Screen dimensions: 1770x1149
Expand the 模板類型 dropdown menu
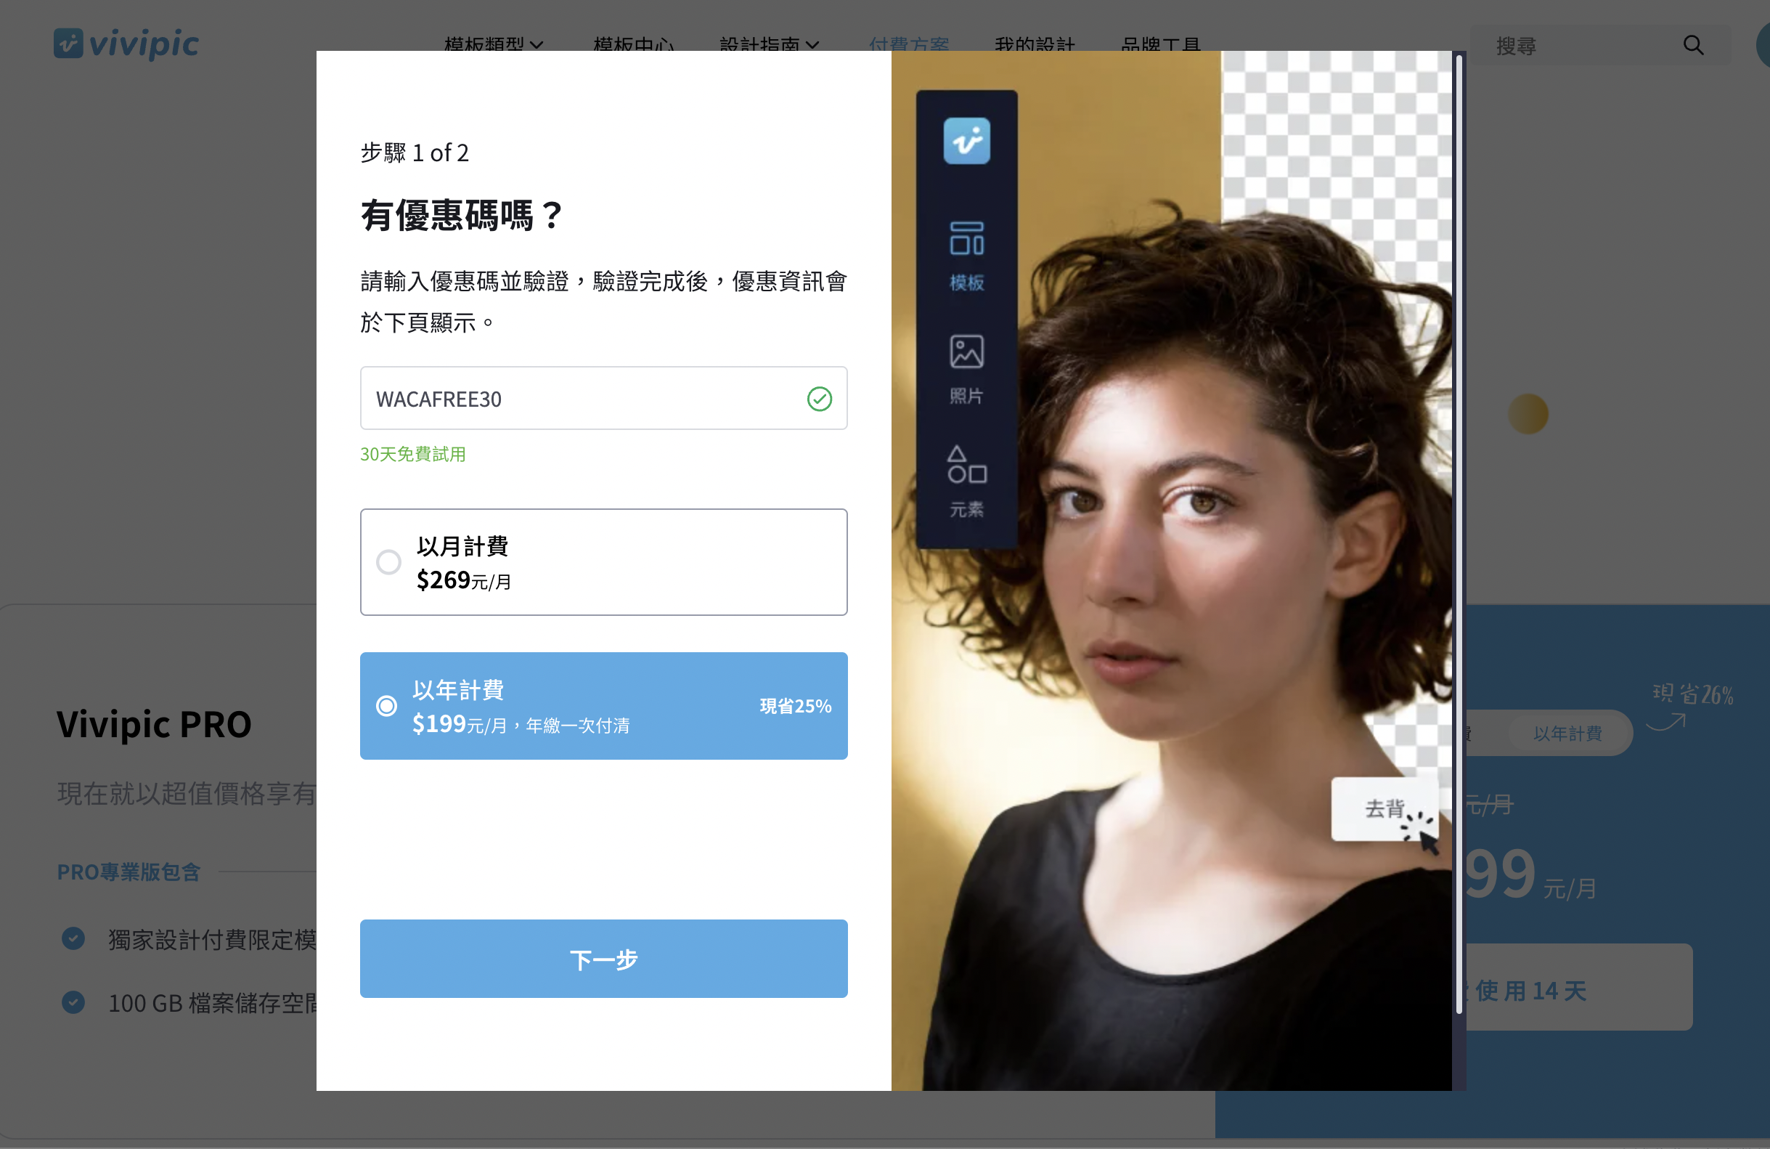pyautogui.click(x=494, y=44)
